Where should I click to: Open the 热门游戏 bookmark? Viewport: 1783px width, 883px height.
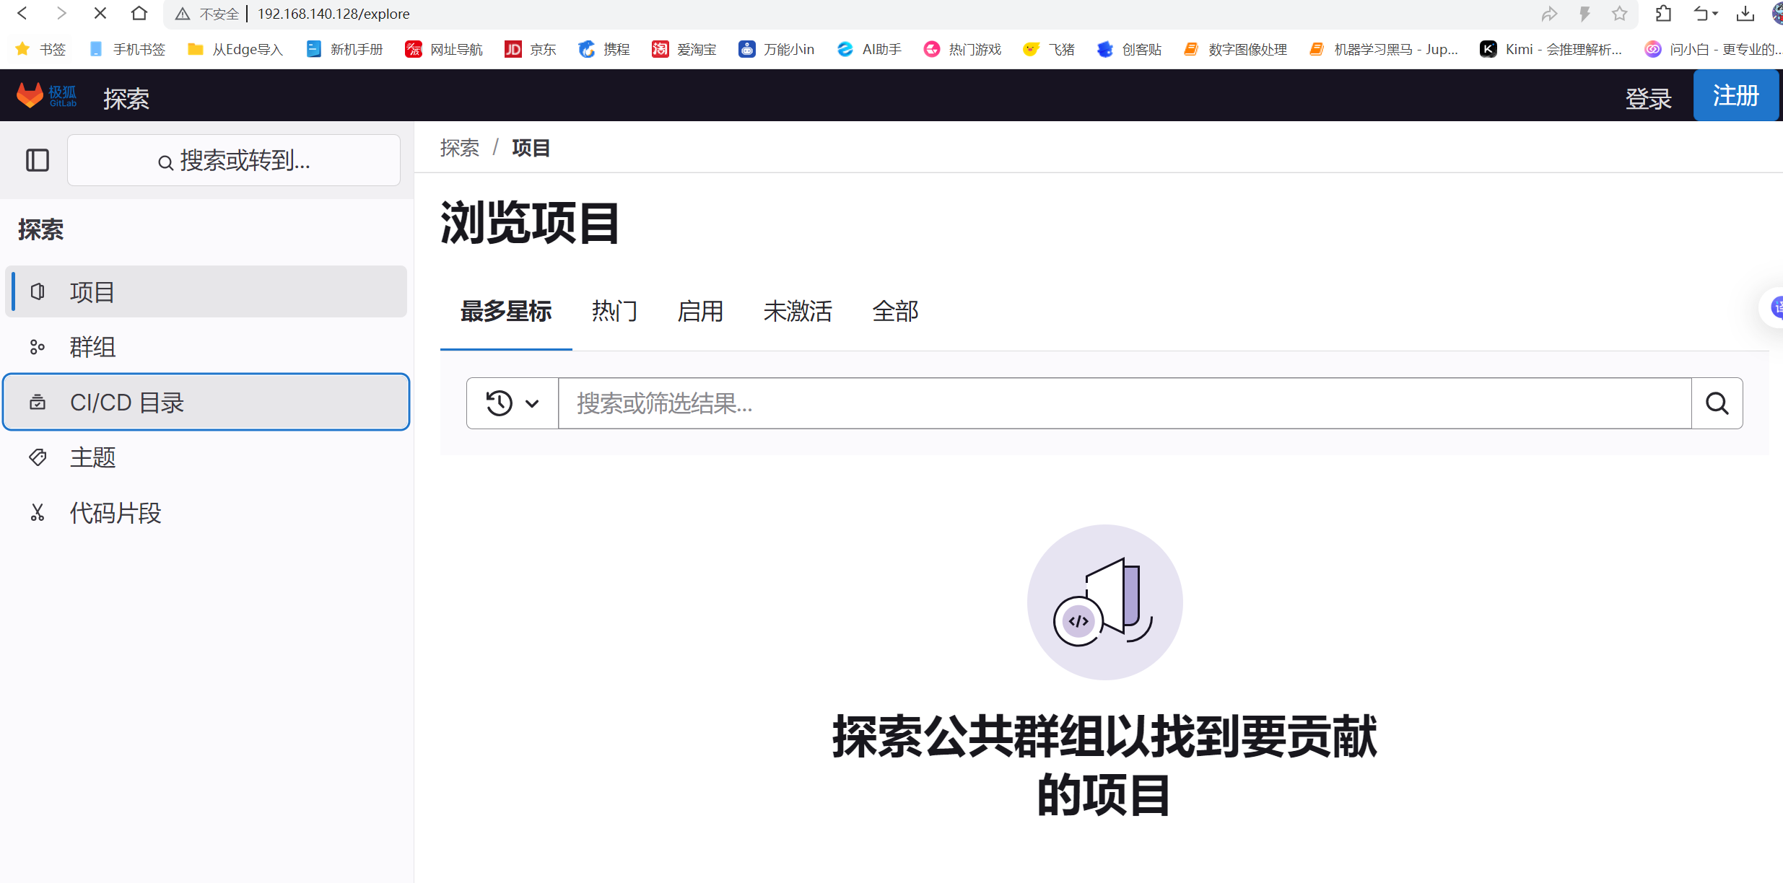pos(963,49)
